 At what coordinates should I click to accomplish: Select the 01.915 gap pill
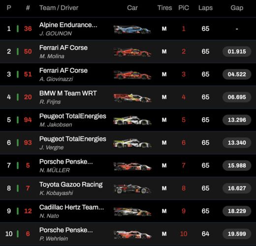(237, 52)
